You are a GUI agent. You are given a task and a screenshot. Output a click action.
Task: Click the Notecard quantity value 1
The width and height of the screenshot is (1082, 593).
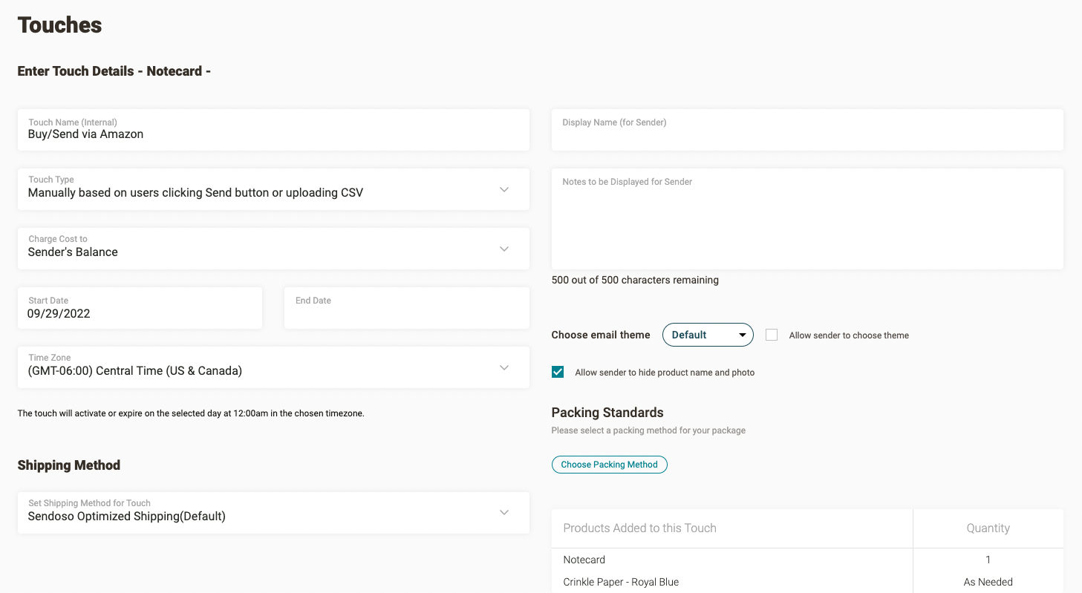pyautogui.click(x=988, y=560)
